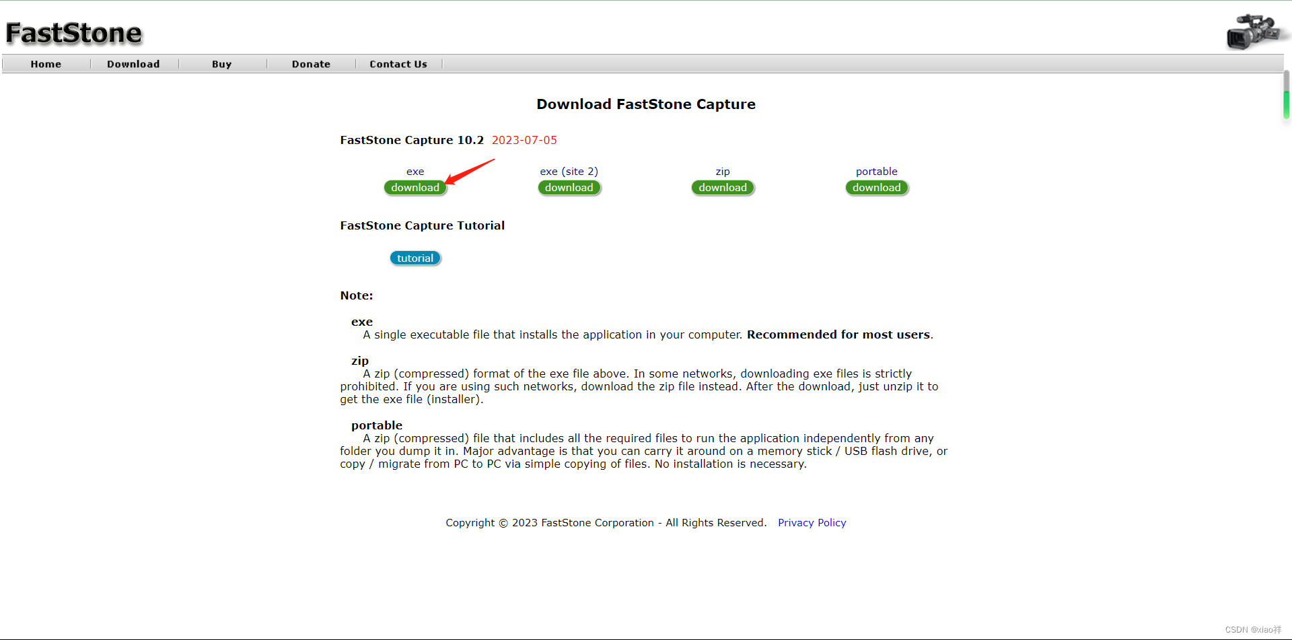Image resolution: width=1292 pixels, height=640 pixels.
Task: Open the Download menu item
Action: 133,64
